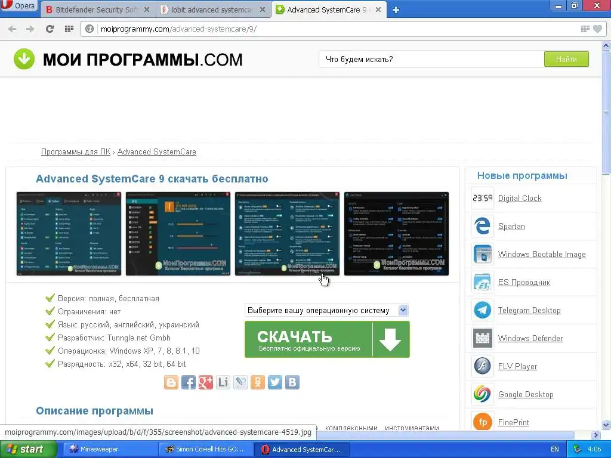The image size is (611, 458).
Task: Open the first Advanced SystemCare screenshot thumbnail
Action: coord(69,234)
